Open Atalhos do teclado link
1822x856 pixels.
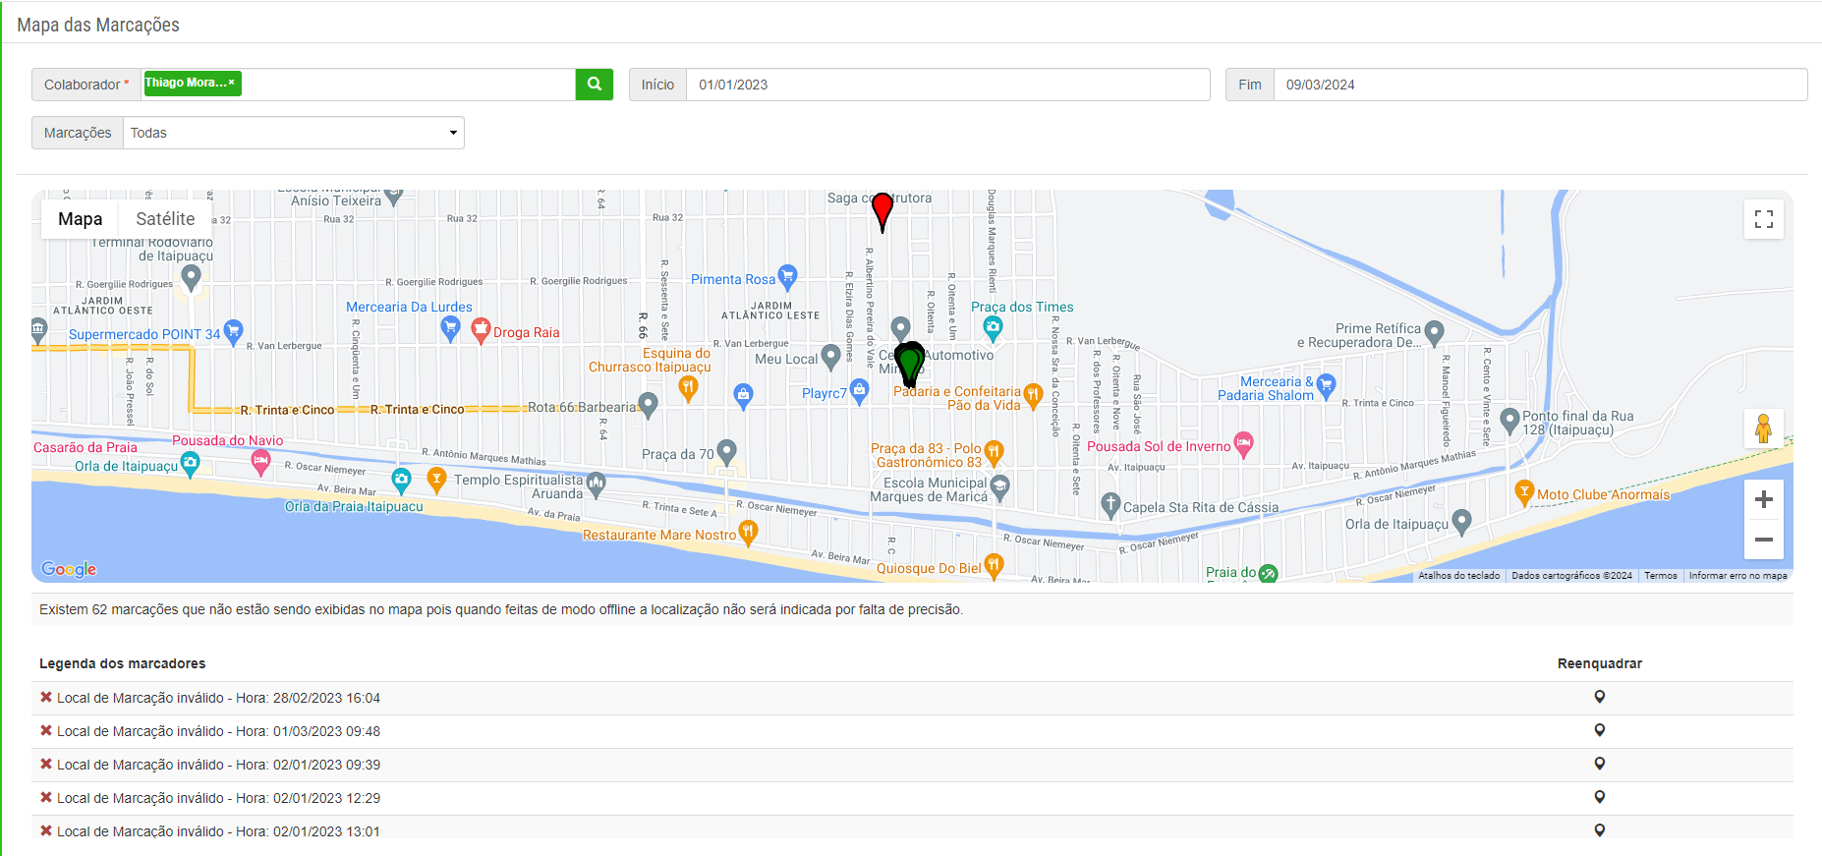click(x=1458, y=576)
